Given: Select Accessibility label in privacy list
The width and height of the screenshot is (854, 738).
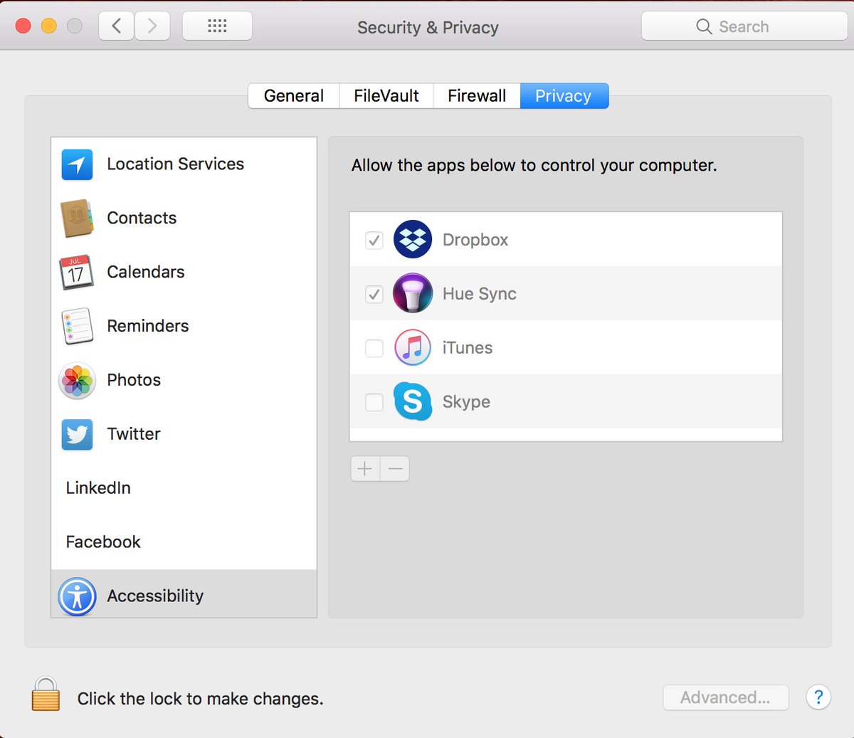Looking at the screenshot, I should pos(155,596).
